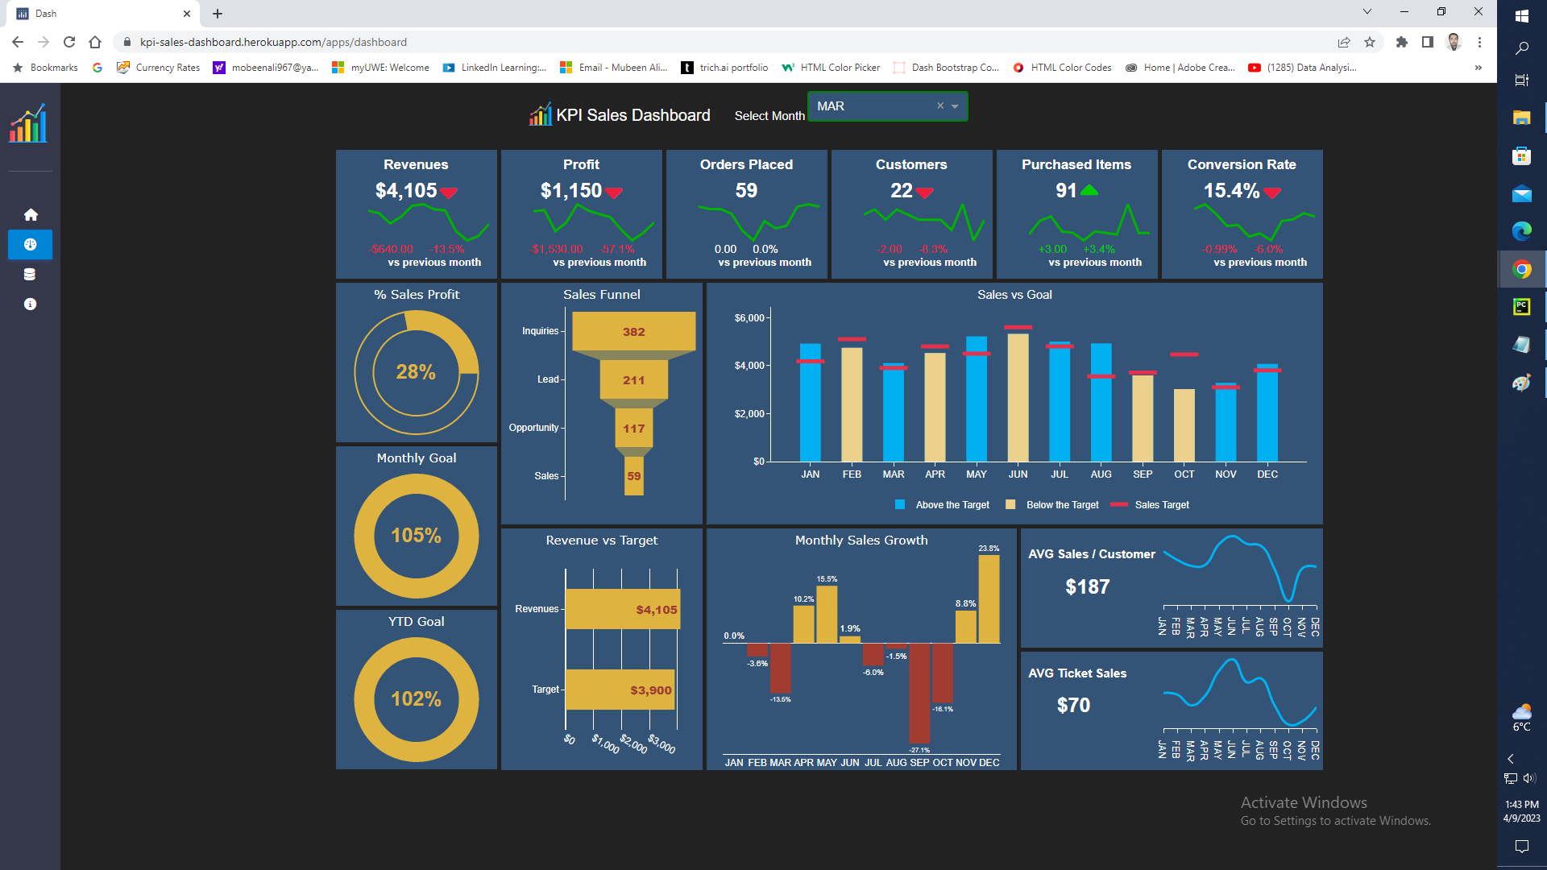Open a new browser tab
Screen dimensions: 1547x870
[x=218, y=14]
